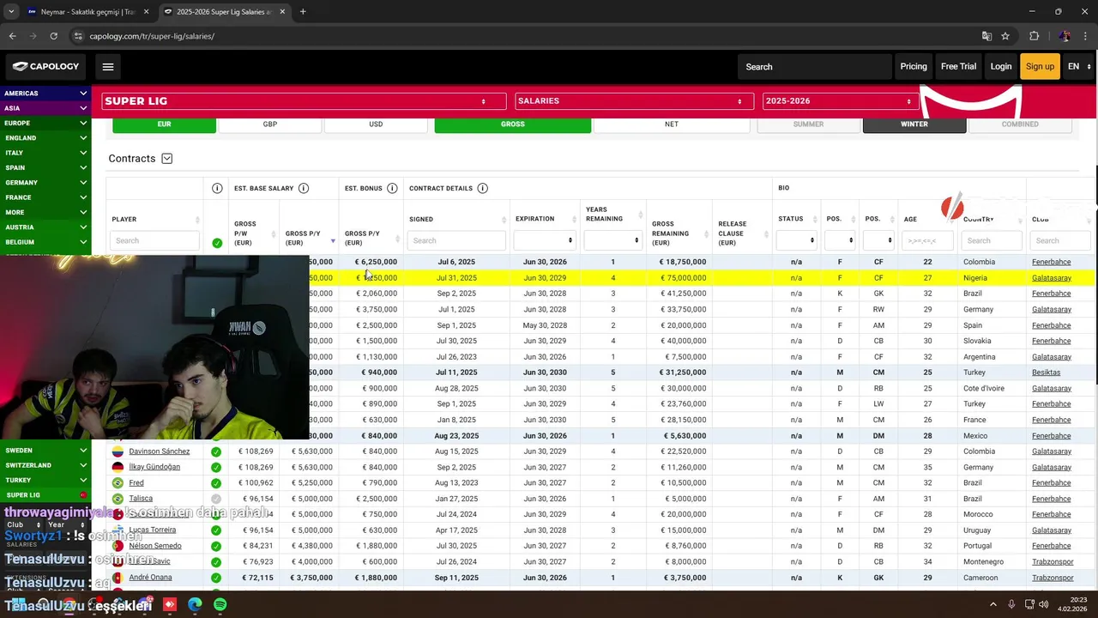Click the Age filter input
Viewport: 1098px width, 618px height.
(927, 240)
